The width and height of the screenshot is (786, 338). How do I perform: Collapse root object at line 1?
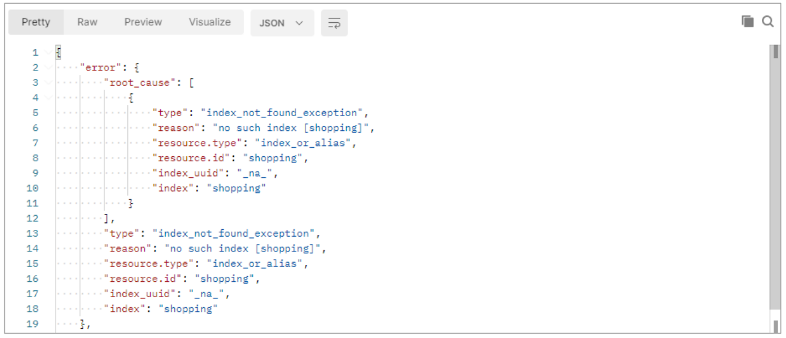pos(48,53)
